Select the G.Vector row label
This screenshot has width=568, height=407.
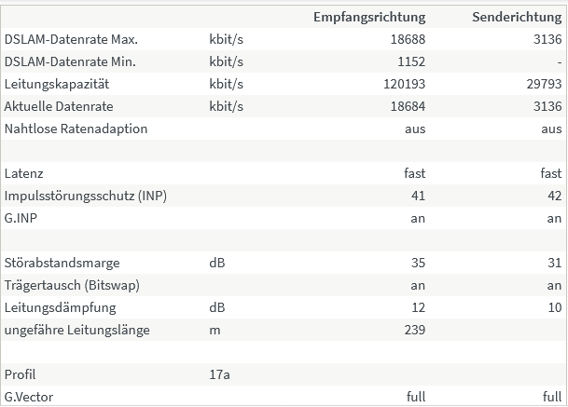[x=29, y=398]
